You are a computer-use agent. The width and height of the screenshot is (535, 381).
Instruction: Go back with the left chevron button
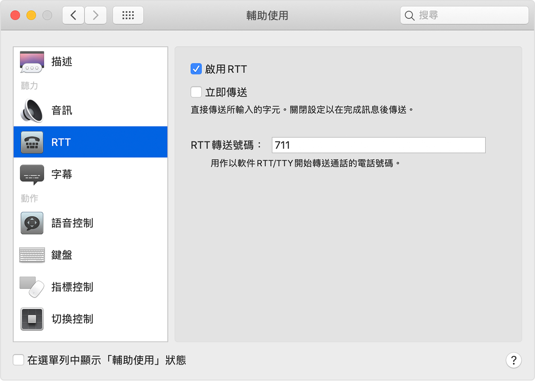tap(74, 16)
